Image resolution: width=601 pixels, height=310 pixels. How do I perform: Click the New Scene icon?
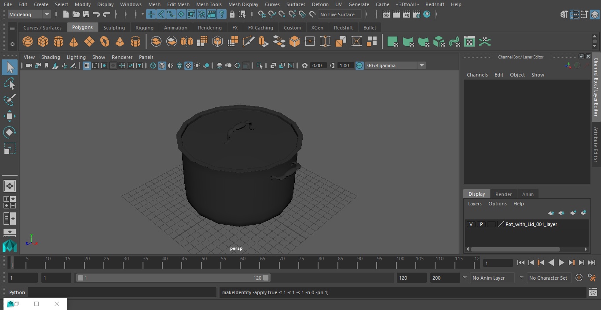click(66, 15)
